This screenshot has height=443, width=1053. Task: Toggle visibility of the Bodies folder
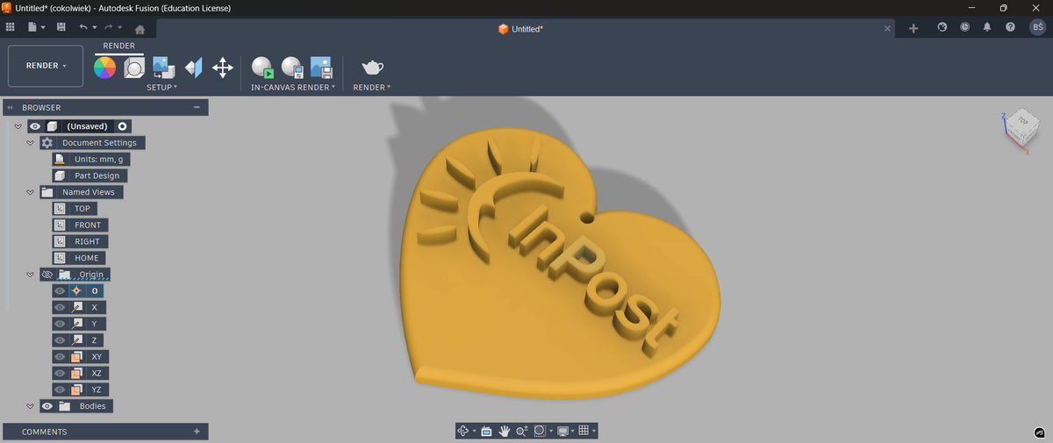pos(47,406)
